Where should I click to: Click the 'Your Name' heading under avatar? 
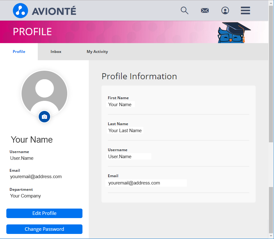click(32, 139)
